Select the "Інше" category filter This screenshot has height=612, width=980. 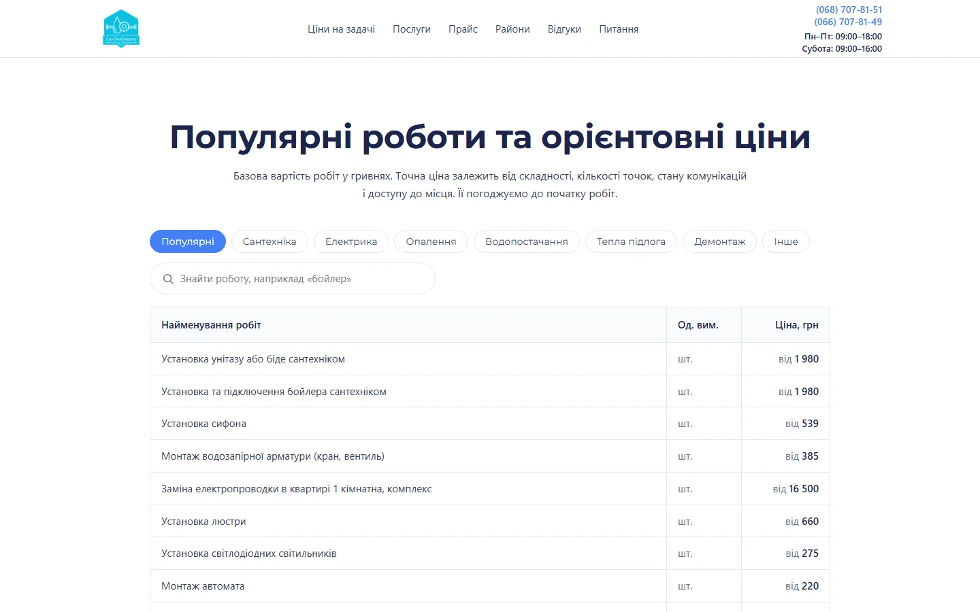click(786, 241)
